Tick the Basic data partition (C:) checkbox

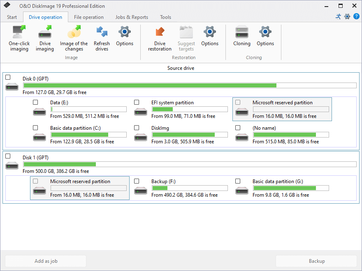pyautogui.click(x=36, y=128)
